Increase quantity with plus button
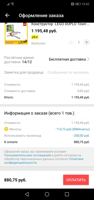 coord(87,42)
